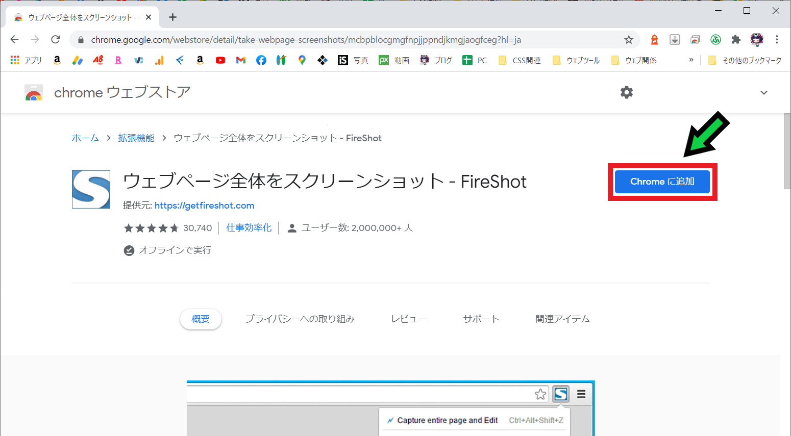Image resolution: width=791 pixels, height=436 pixels.
Task: Open the 関連アイテム tab
Action: 563,319
